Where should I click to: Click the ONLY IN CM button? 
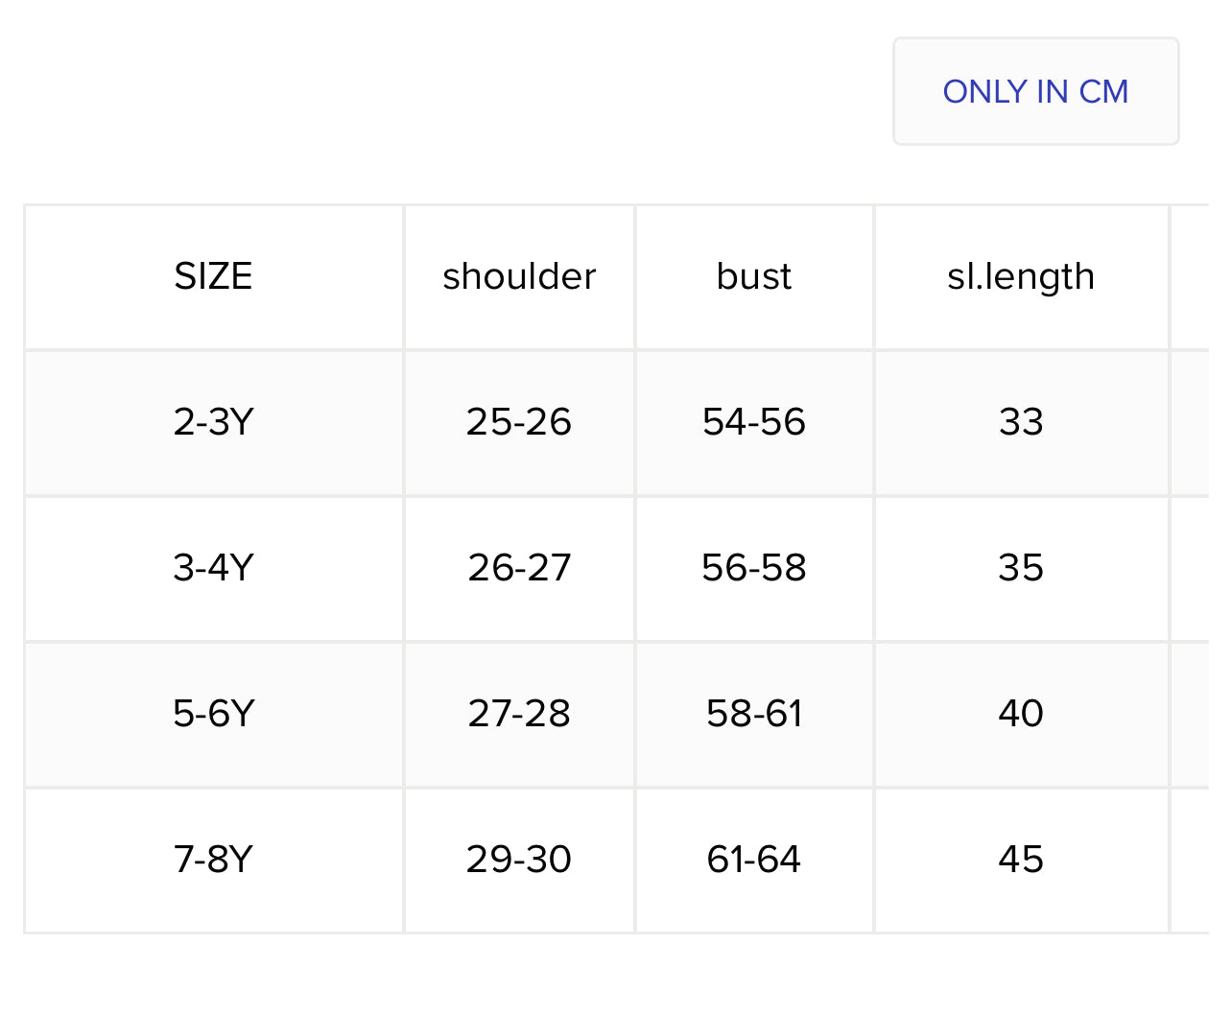[x=1035, y=92]
